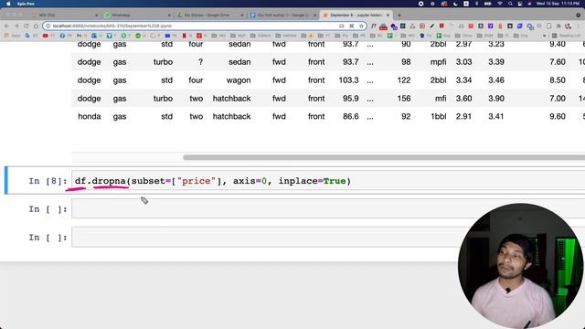Screen dimensions: 585x329
Task: Open the extensions puzzle icon
Action: coord(558,27)
